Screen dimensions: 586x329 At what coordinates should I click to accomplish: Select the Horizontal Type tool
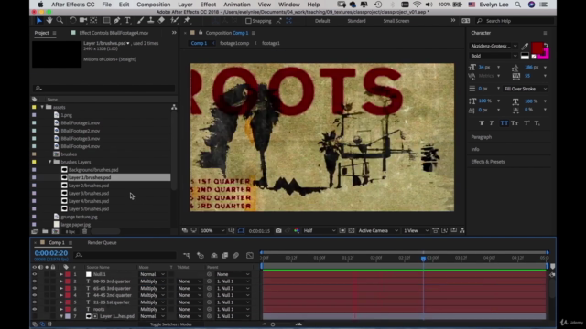(127, 21)
